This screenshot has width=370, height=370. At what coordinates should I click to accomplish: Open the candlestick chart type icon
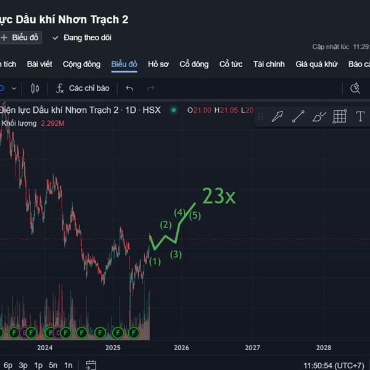pos(35,88)
